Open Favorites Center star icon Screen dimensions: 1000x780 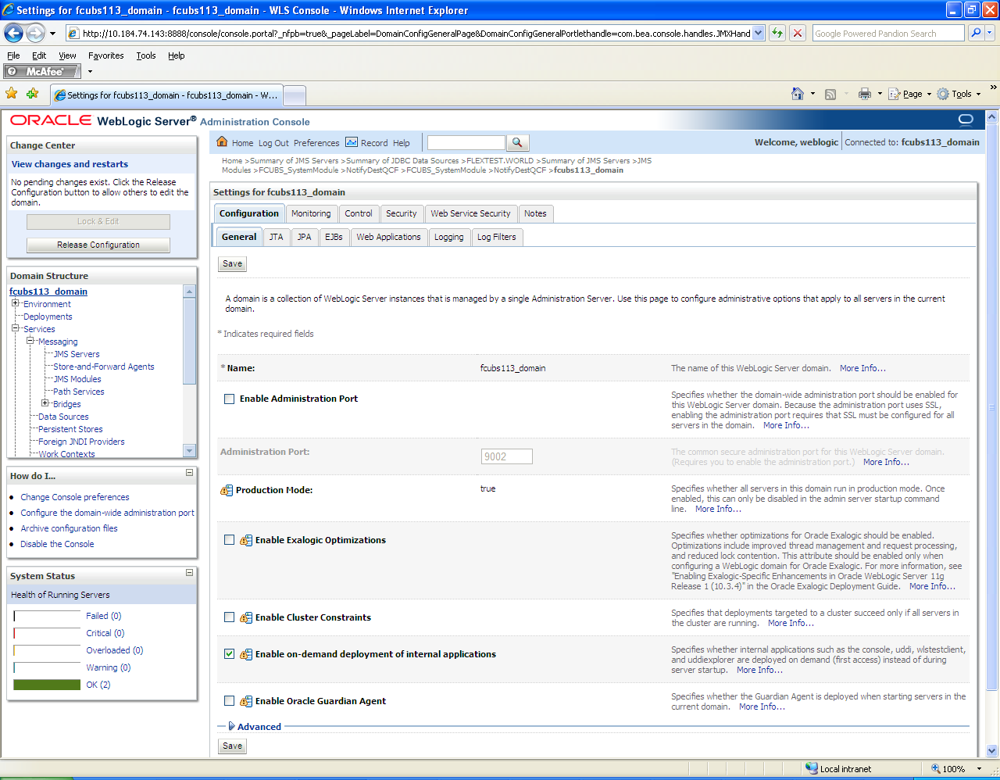tap(12, 94)
